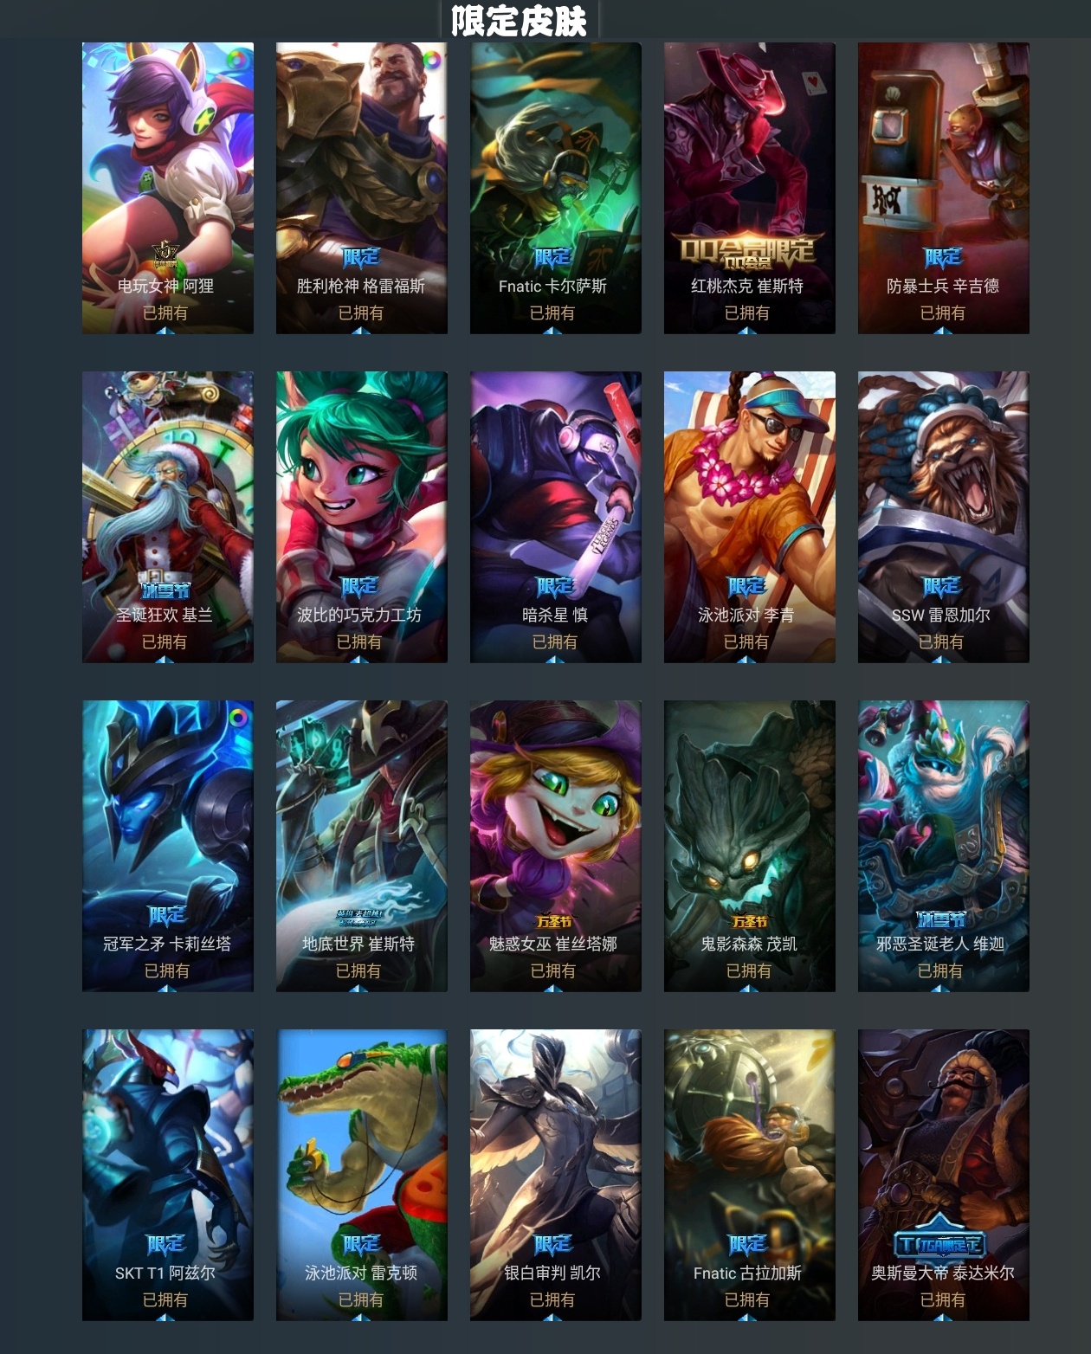Click the QQ会员限定 badge on 红桃杰克 崔斯特

pos(746,252)
